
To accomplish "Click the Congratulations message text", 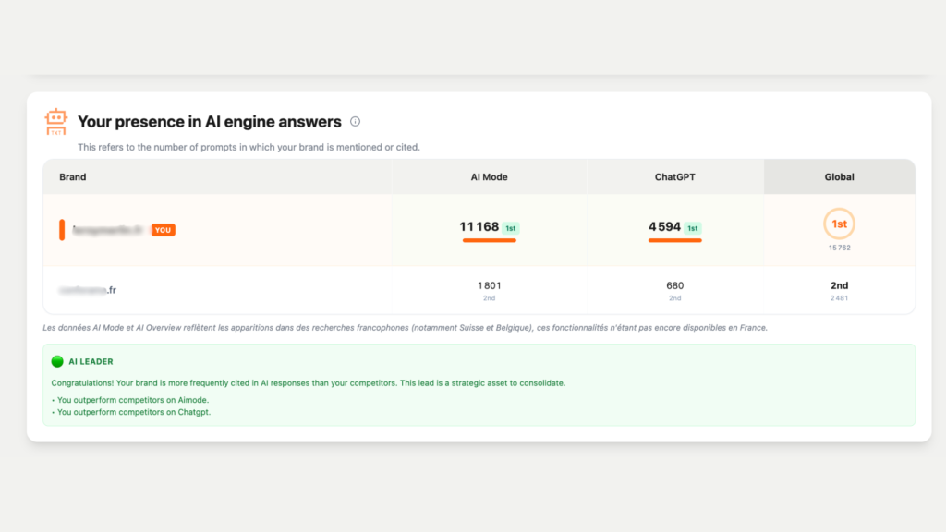I will coord(309,383).
